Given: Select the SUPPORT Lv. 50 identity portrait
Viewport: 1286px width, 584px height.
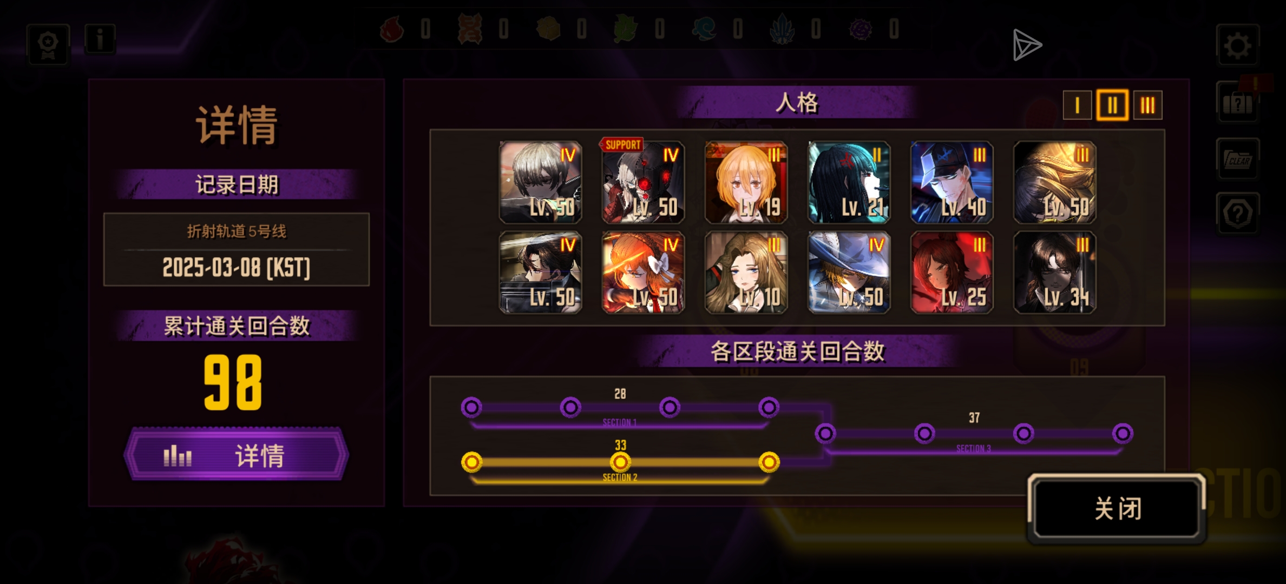Looking at the screenshot, I should coord(643,182).
